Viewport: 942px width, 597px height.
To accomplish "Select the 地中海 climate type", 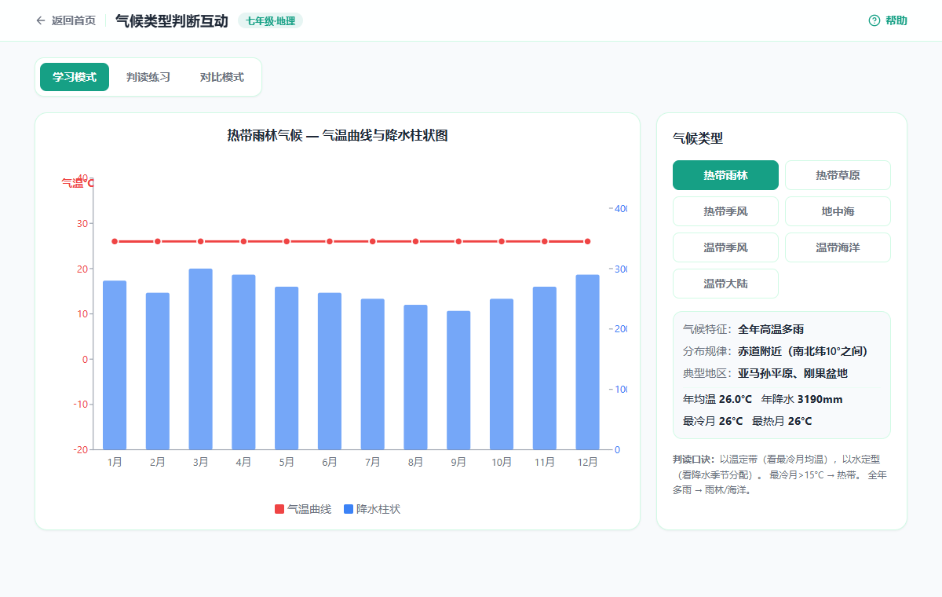I will coord(838,211).
